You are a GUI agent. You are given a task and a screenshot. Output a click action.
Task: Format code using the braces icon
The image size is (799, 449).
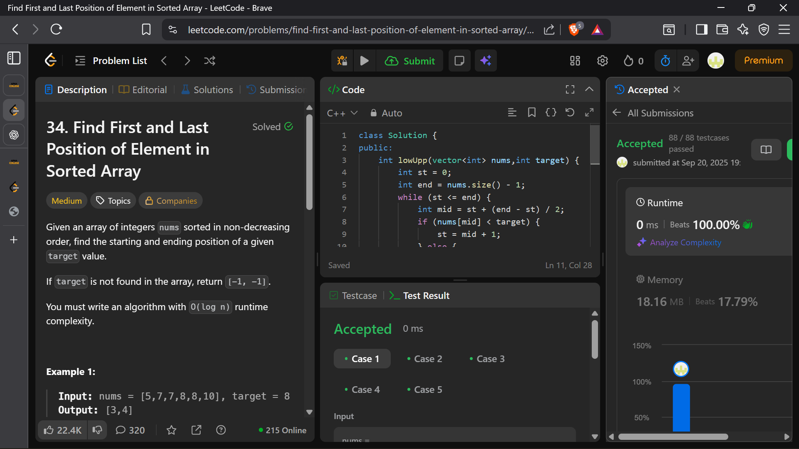point(551,113)
